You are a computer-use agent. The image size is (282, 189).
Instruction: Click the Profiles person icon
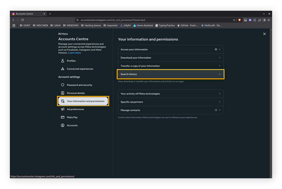tap(63, 61)
